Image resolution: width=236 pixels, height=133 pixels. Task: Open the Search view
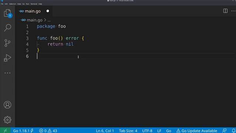coord(7,28)
